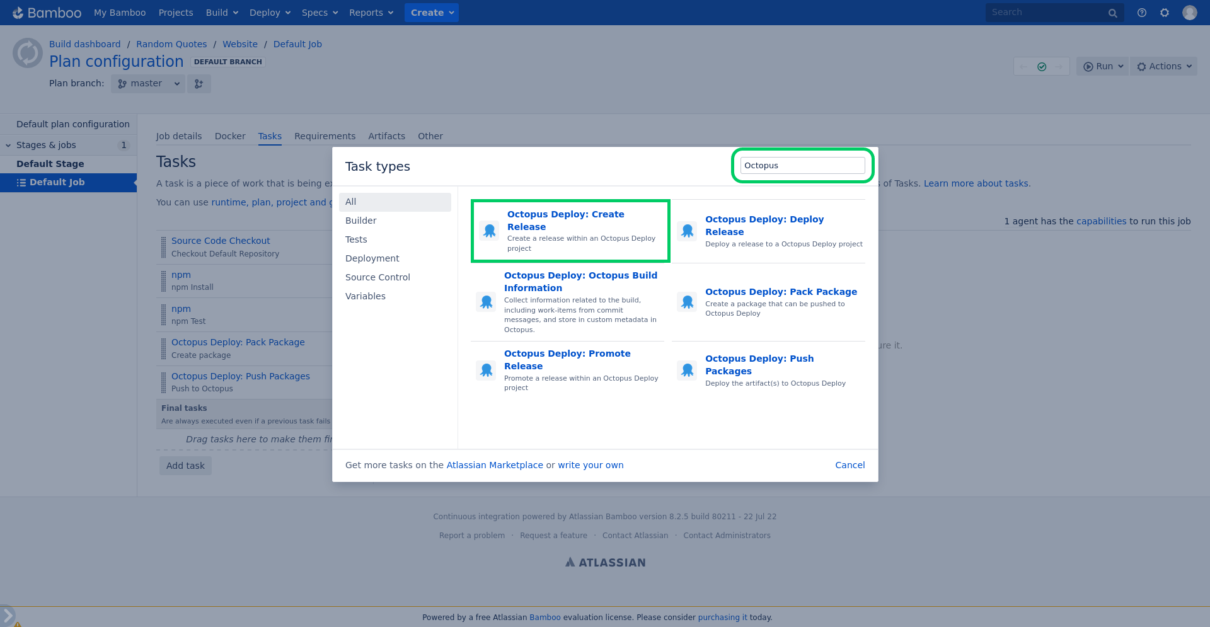Click the Bamboo logo in the header
This screenshot has width=1210, height=627.
47,13
